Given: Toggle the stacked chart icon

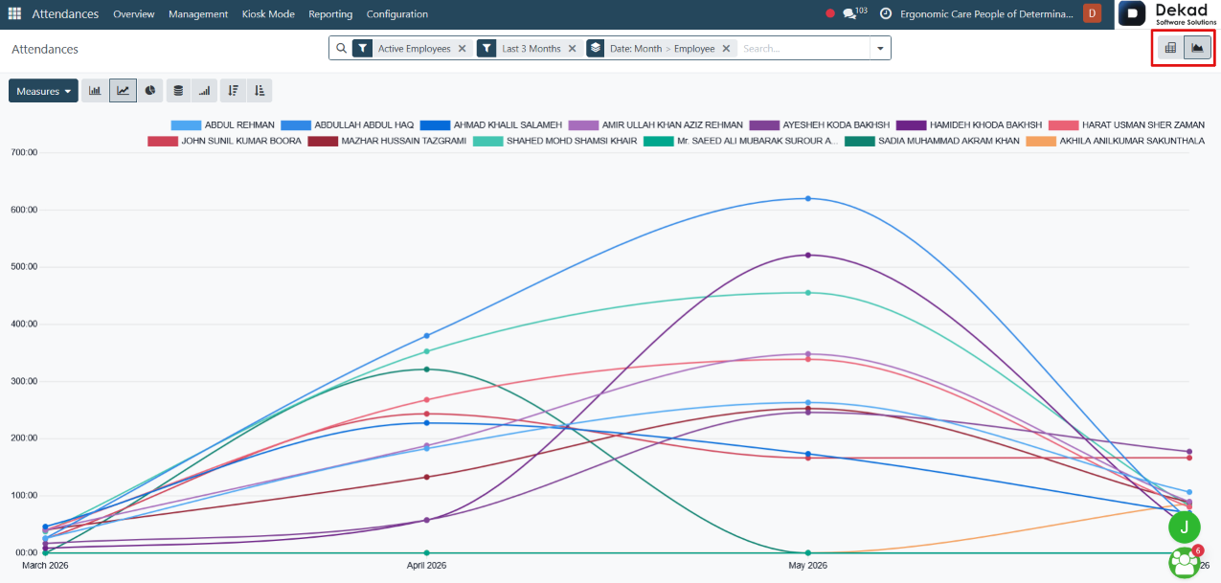Looking at the screenshot, I should [x=177, y=91].
